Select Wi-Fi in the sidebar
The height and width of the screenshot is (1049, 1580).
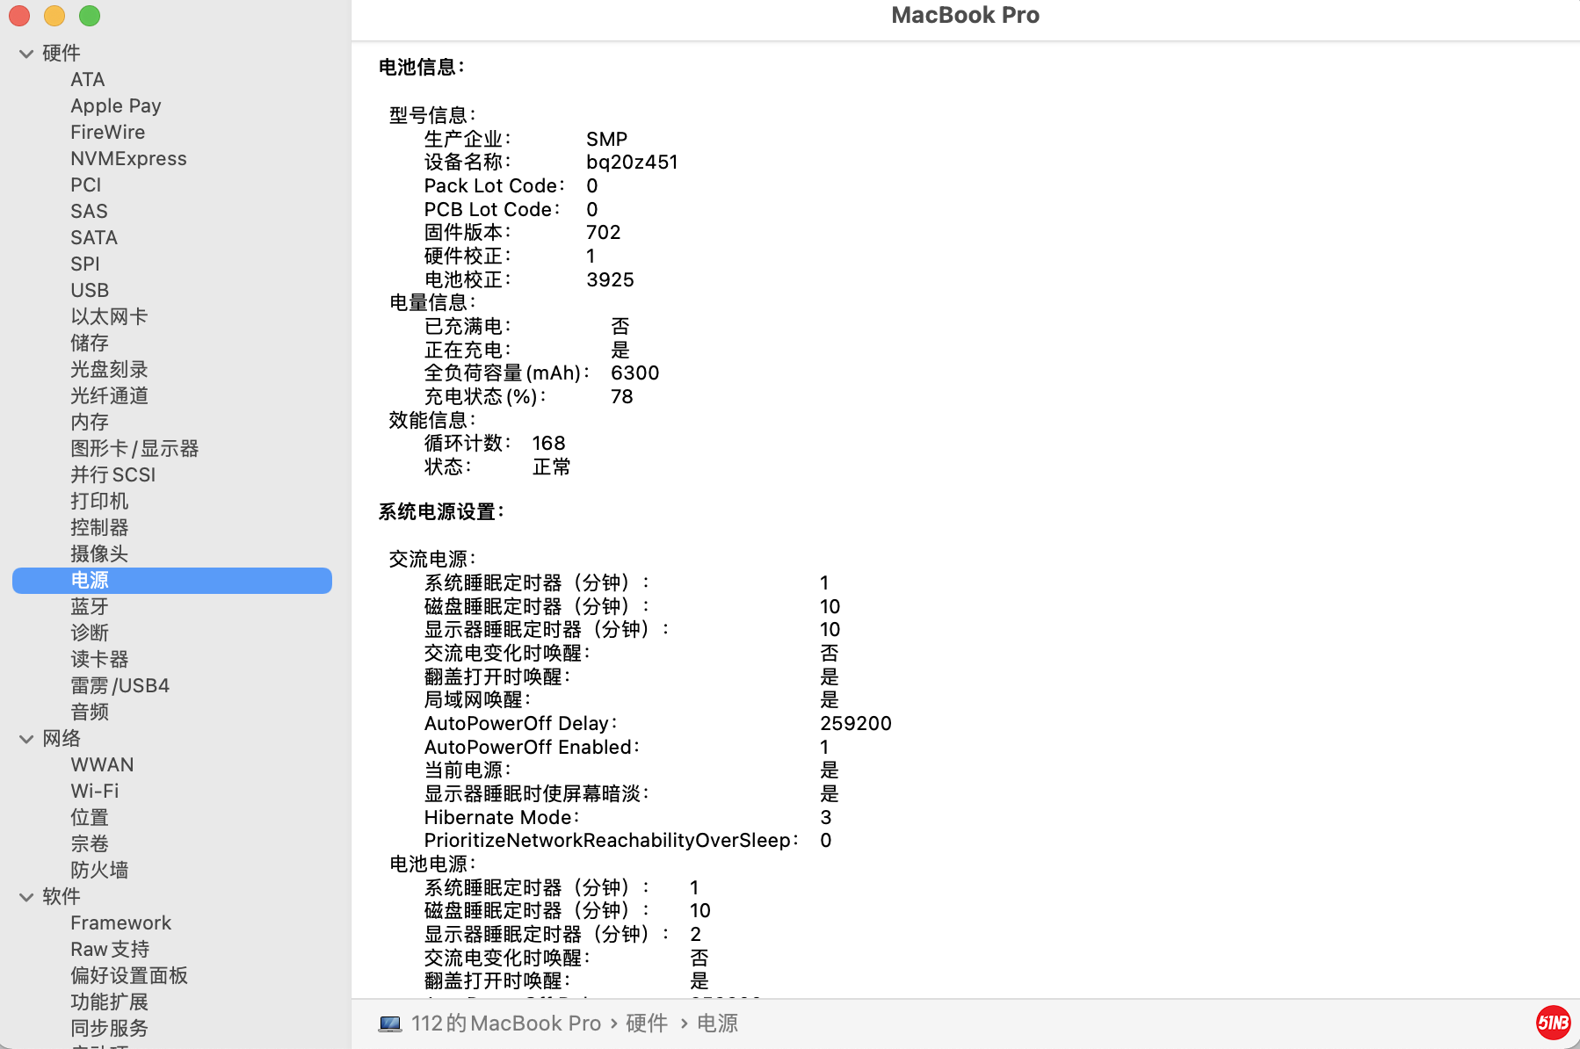[95, 792]
